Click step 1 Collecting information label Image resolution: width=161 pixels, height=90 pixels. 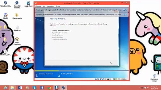(x=46, y=74)
